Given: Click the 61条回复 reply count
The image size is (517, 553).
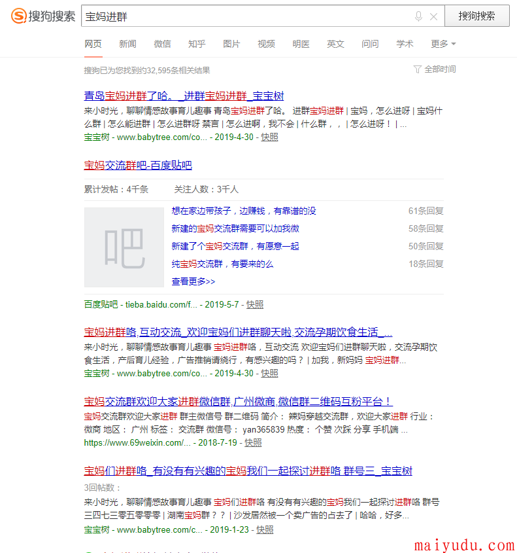Looking at the screenshot, I should click(x=425, y=211).
